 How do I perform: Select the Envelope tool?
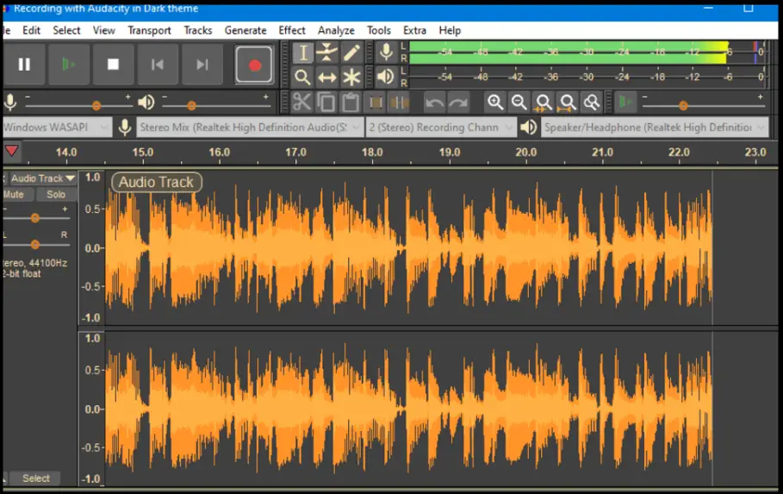pyautogui.click(x=327, y=53)
